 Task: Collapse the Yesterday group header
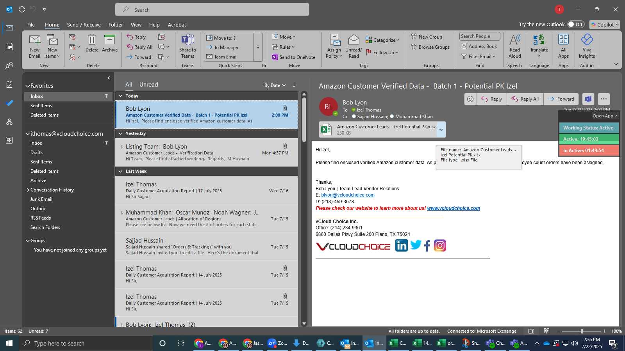pyautogui.click(x=120, y=133)
